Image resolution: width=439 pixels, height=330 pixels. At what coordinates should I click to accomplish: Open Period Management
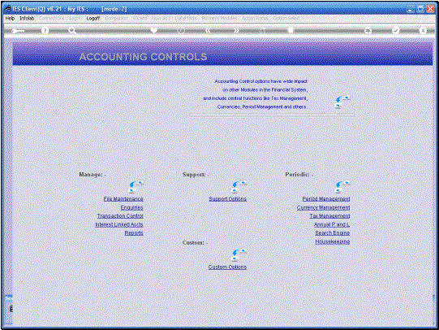(326, 199)
